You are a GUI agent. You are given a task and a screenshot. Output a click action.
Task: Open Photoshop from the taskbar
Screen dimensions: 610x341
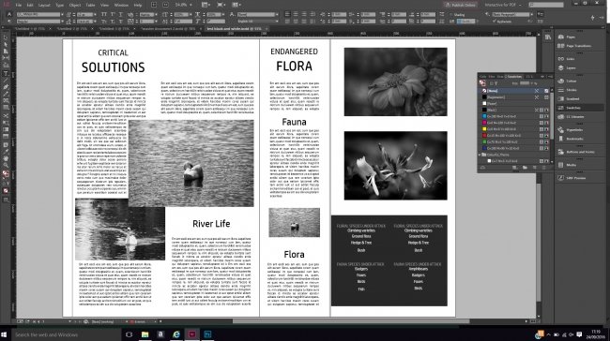(207, 334)
